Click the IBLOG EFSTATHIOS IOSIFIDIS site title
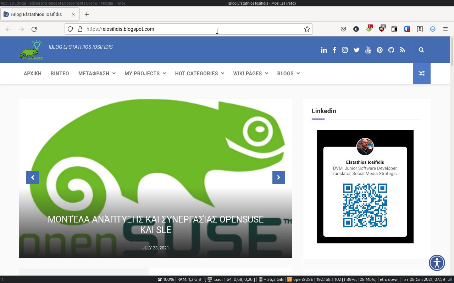The height and width of the screenshot is (283, 454). [x=81, y=47]
